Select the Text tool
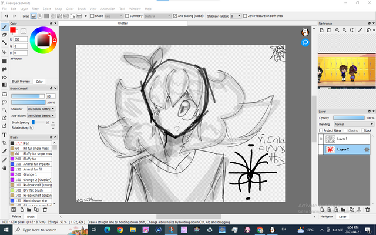The image size is (376, 235). (4, 135)
